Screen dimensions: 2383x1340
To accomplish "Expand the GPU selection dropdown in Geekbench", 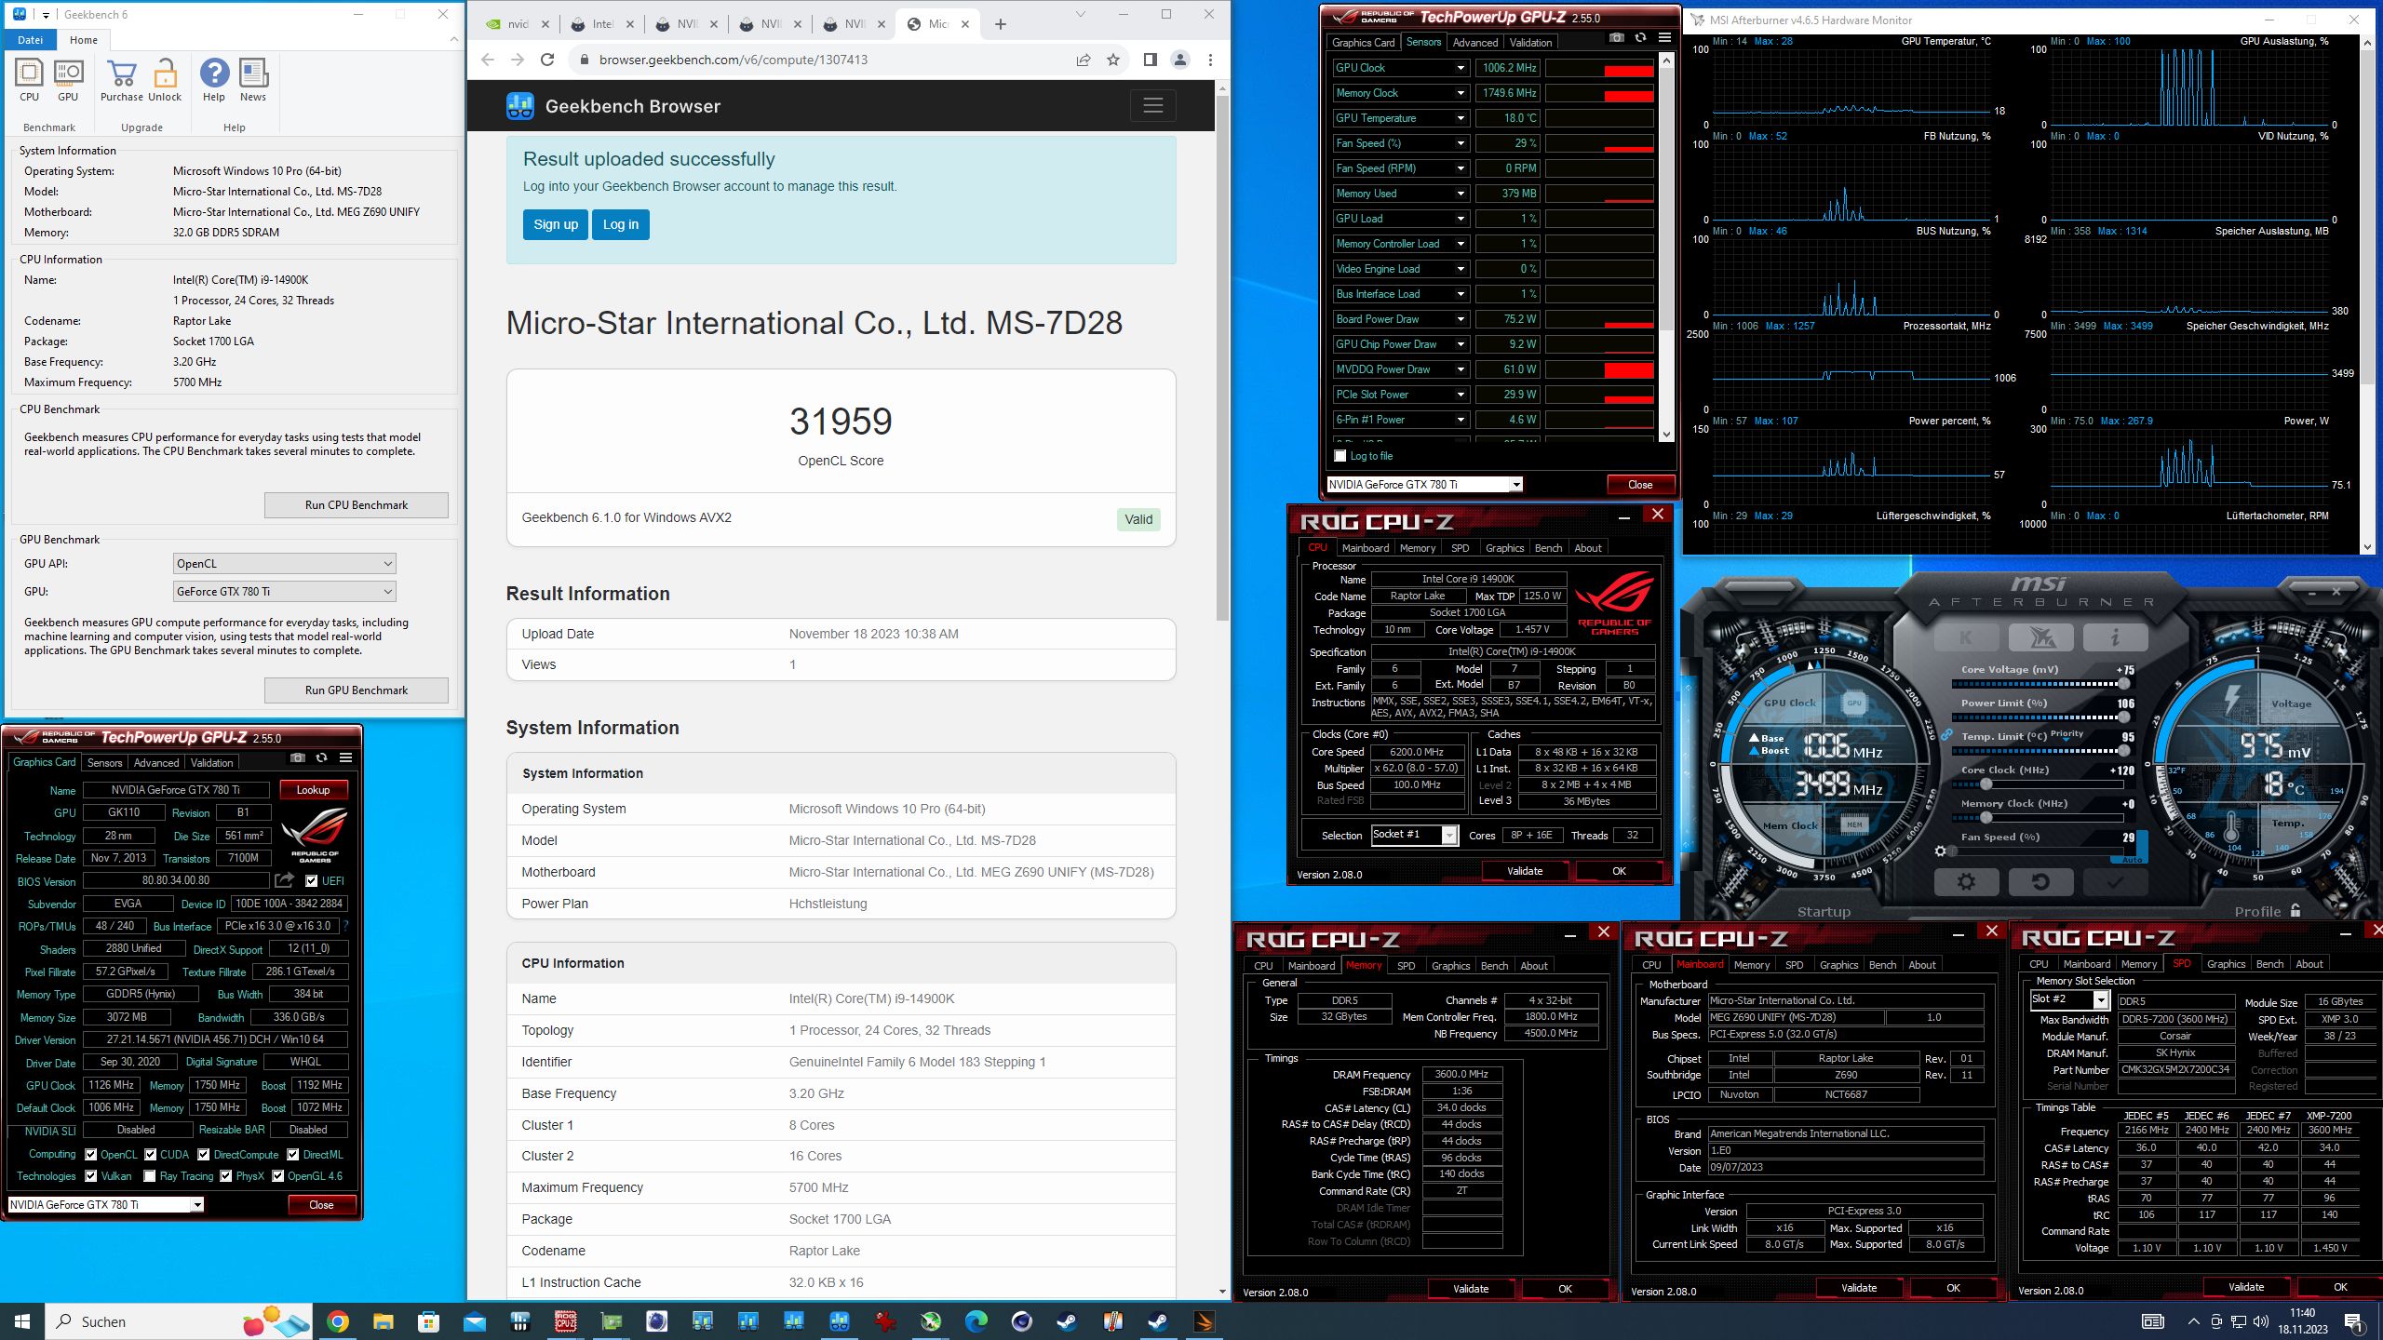I will click(285, 592).
